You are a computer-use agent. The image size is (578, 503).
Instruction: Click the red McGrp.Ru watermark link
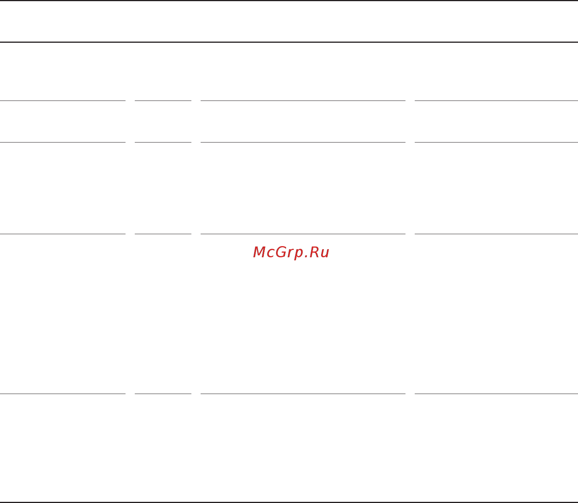click(x=291, y=252)
